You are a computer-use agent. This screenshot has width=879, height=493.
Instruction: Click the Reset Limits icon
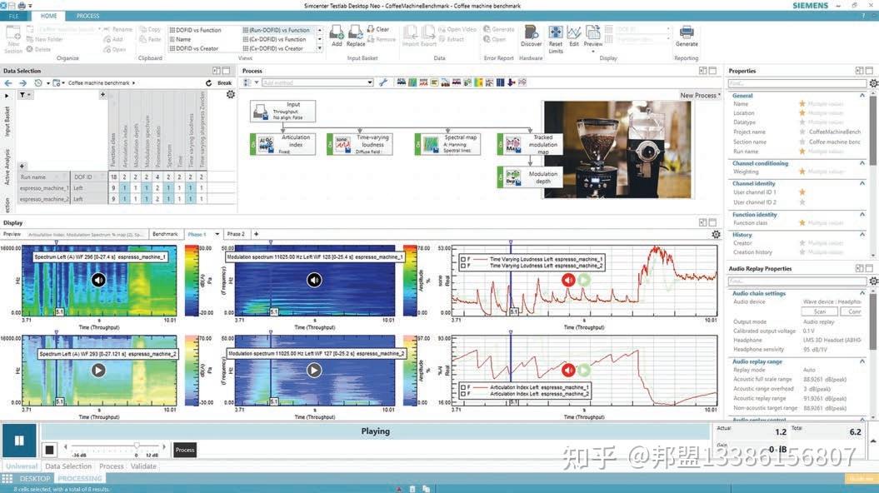pos(556,34)
